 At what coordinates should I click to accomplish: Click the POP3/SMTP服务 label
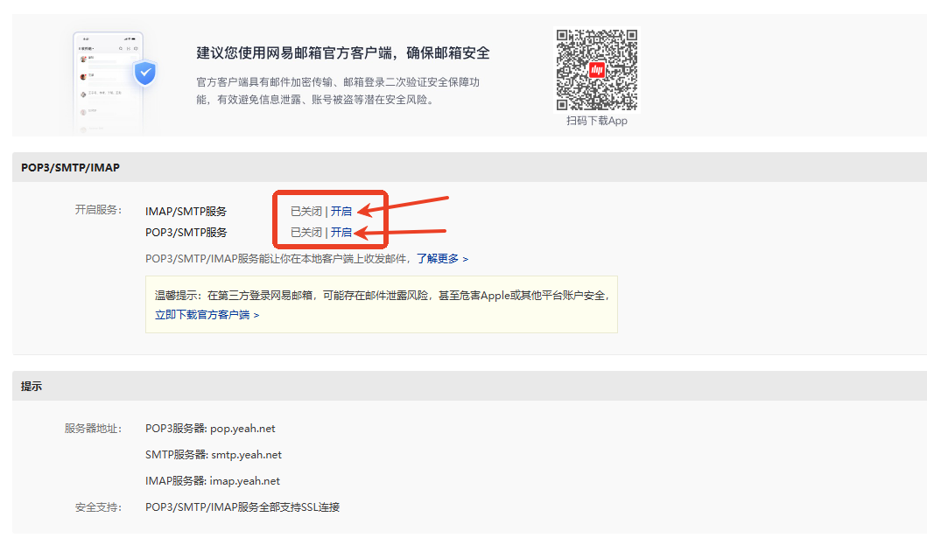[186, 232]
